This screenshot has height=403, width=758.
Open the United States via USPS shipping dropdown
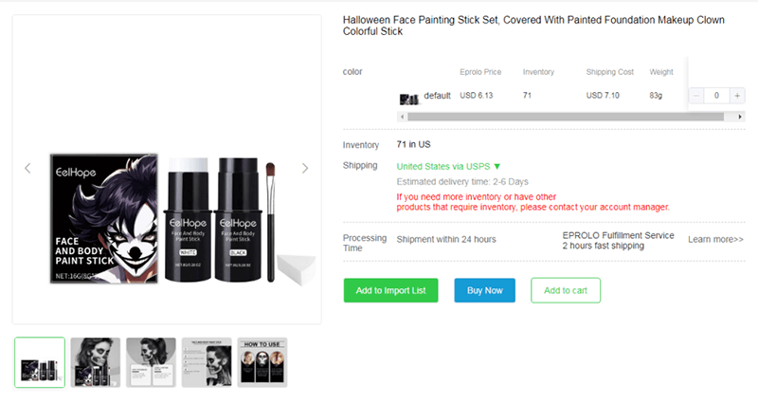(449, 166)
